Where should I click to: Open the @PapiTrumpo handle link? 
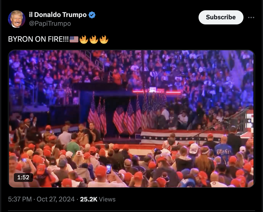pos(50,23)
